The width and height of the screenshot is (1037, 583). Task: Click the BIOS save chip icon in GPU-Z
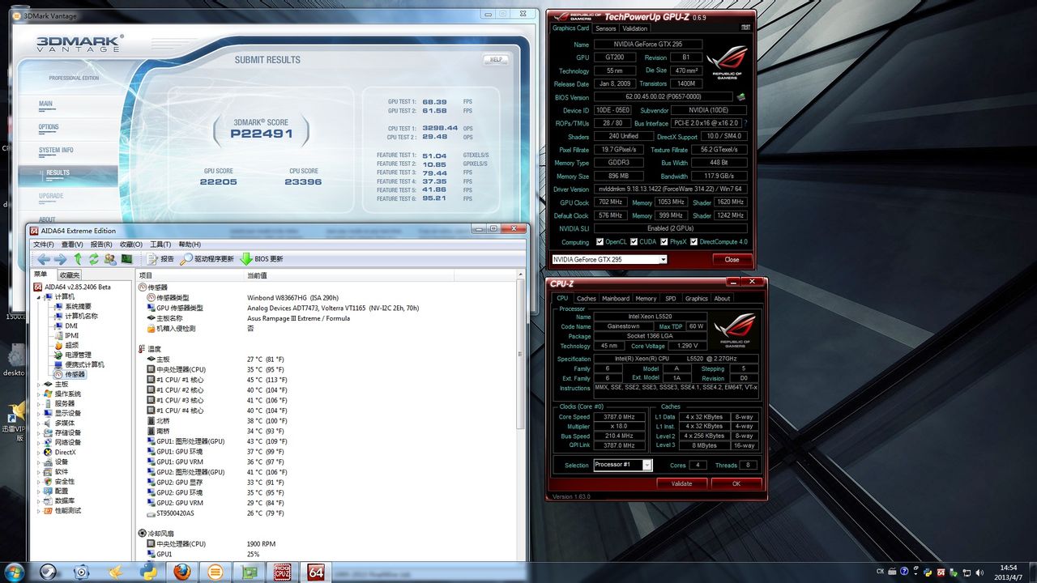(740, 97)
